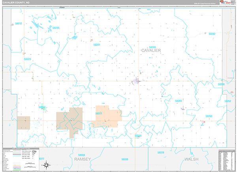Select ZIP code label 58281
This screenshot has width=237, height=172.
pyautogui.click(x=97, y=45)
